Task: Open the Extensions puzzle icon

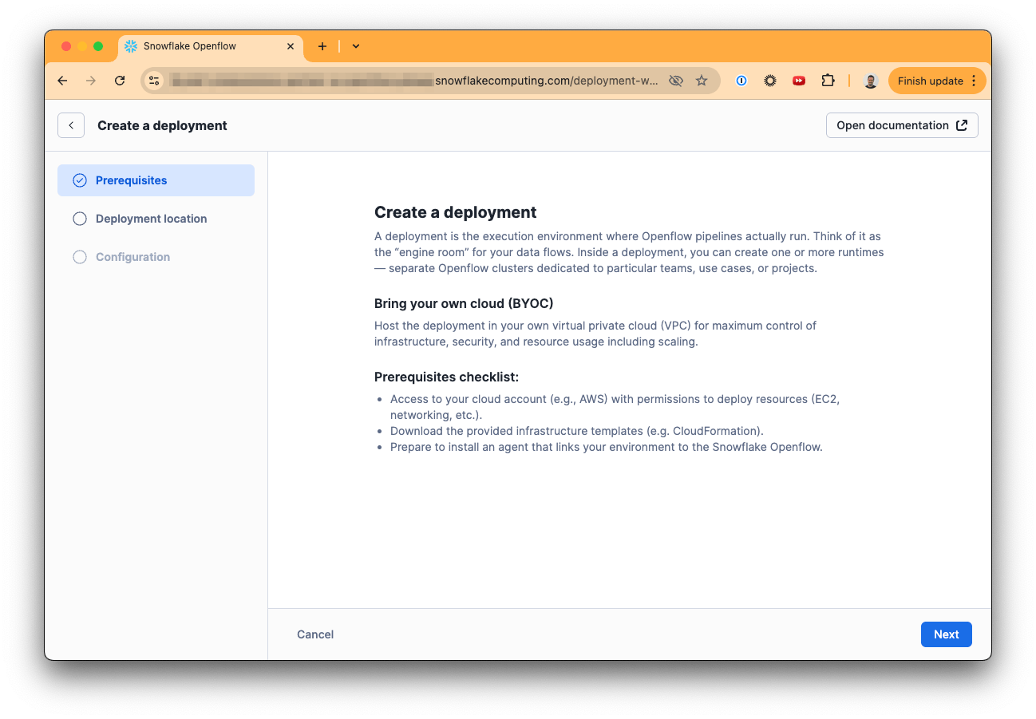Action: tap(828, 81)
